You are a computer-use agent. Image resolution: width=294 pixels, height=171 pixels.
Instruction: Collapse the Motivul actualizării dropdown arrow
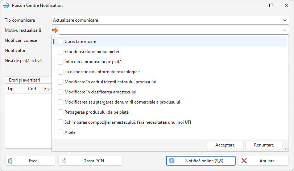[x=285, y=30]
